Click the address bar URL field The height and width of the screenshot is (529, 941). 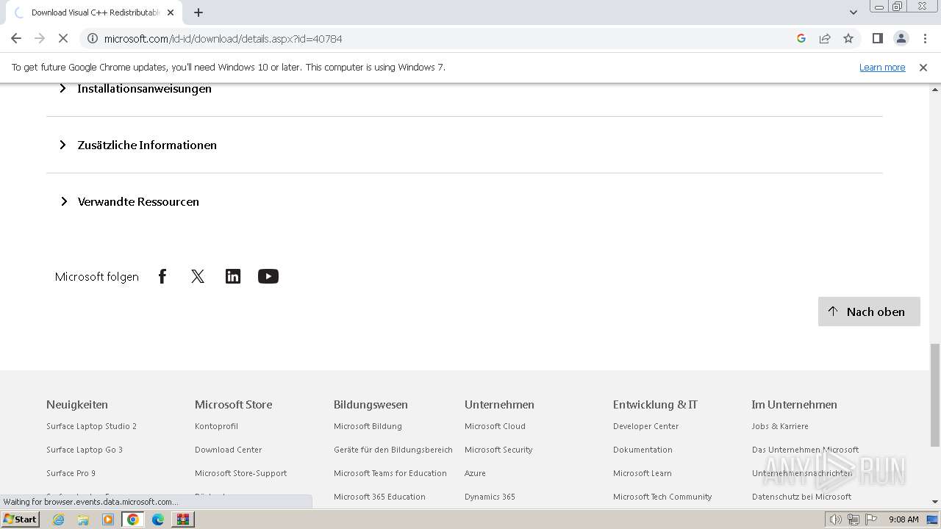point(441,39)
